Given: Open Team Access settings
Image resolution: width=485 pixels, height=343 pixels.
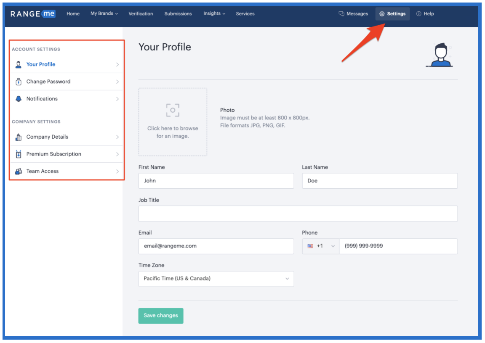Looking at the screenshot, I should click(67, 171).
